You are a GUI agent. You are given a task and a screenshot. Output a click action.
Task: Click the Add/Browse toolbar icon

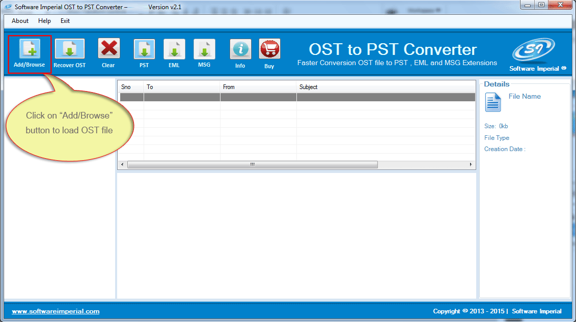point(30,49)
